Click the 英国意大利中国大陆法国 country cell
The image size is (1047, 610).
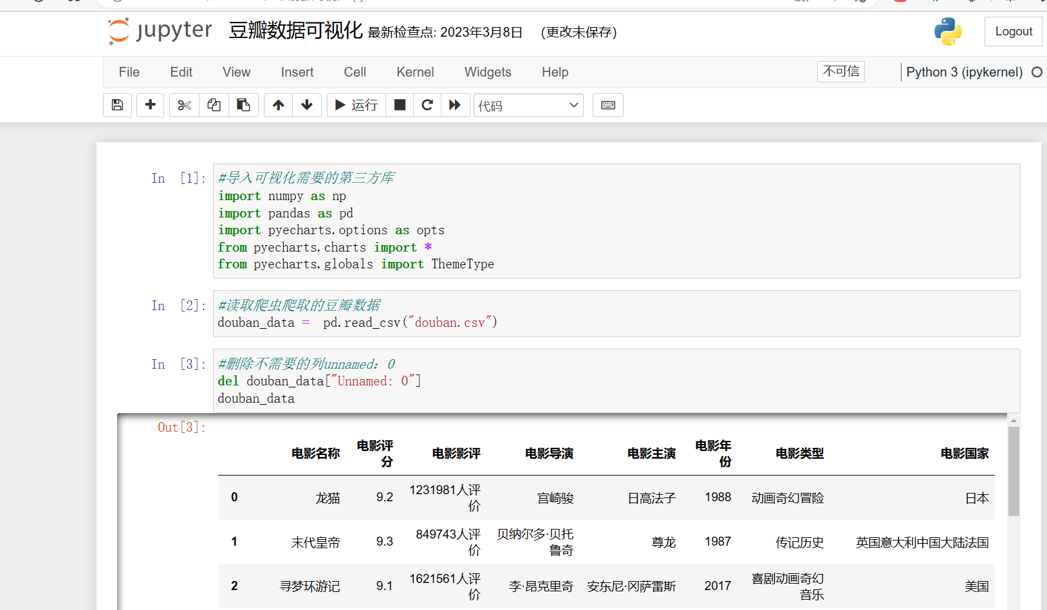(922, 542)
